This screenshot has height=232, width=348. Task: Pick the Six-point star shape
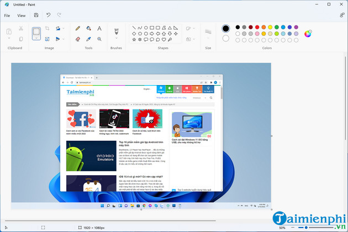pos(140,40)
